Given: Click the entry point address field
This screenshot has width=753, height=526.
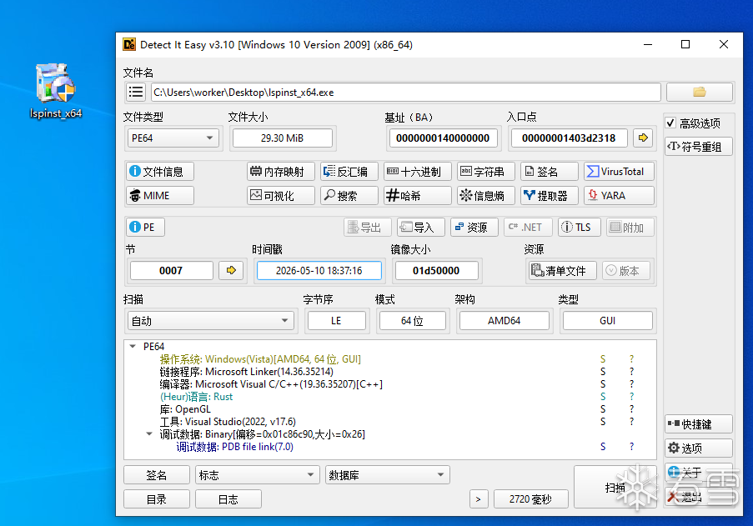Looking at the screenshot, I should pyautogui.click(x=569, y=138).
